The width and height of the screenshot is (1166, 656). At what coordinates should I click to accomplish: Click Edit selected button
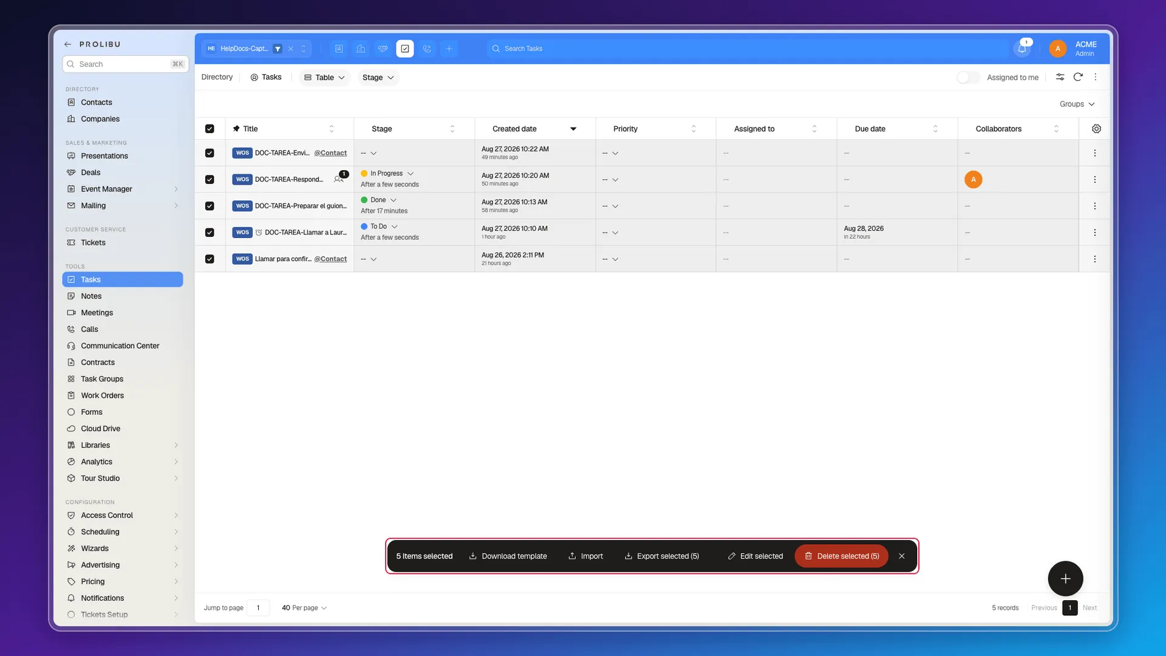point(755,556)
